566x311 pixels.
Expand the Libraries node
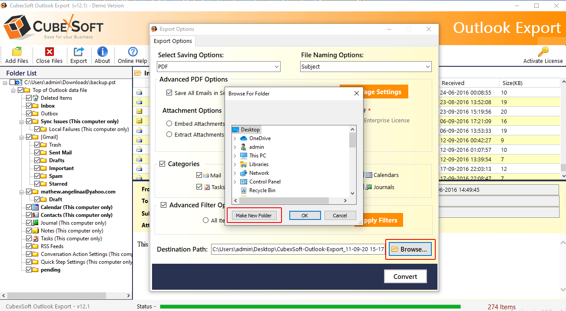point(235,164)
